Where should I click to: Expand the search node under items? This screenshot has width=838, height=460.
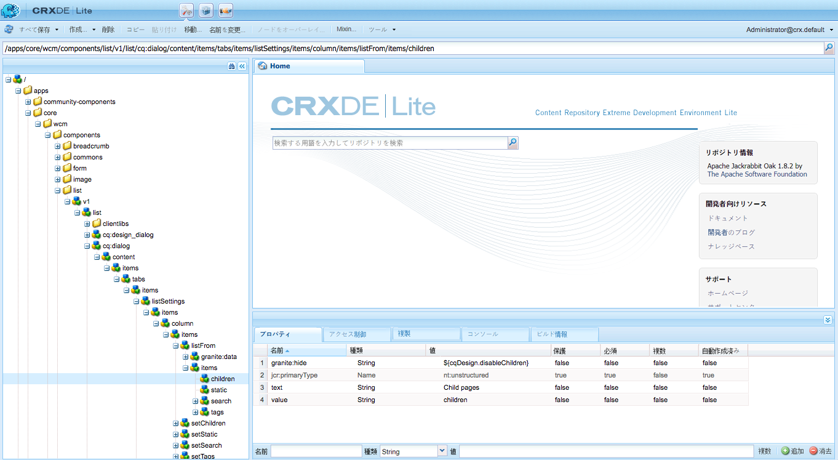pyautogui.click(x=196, y=401)
